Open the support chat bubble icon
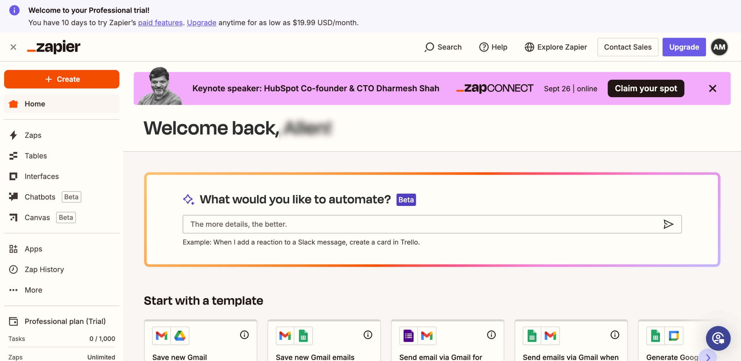741x361 pixels. click(x=718, y=338)
